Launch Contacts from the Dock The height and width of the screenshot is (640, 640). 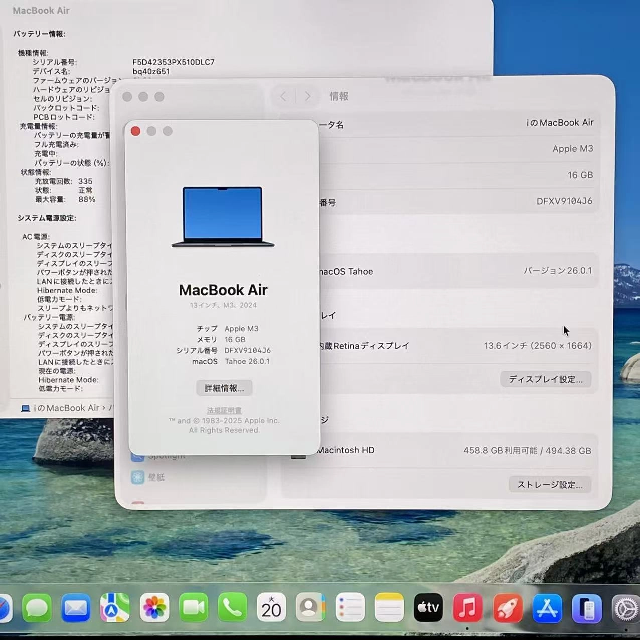310,608
